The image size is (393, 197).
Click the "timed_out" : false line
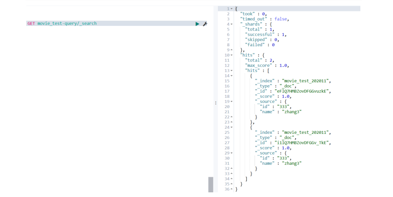click(x=265, y=19)
